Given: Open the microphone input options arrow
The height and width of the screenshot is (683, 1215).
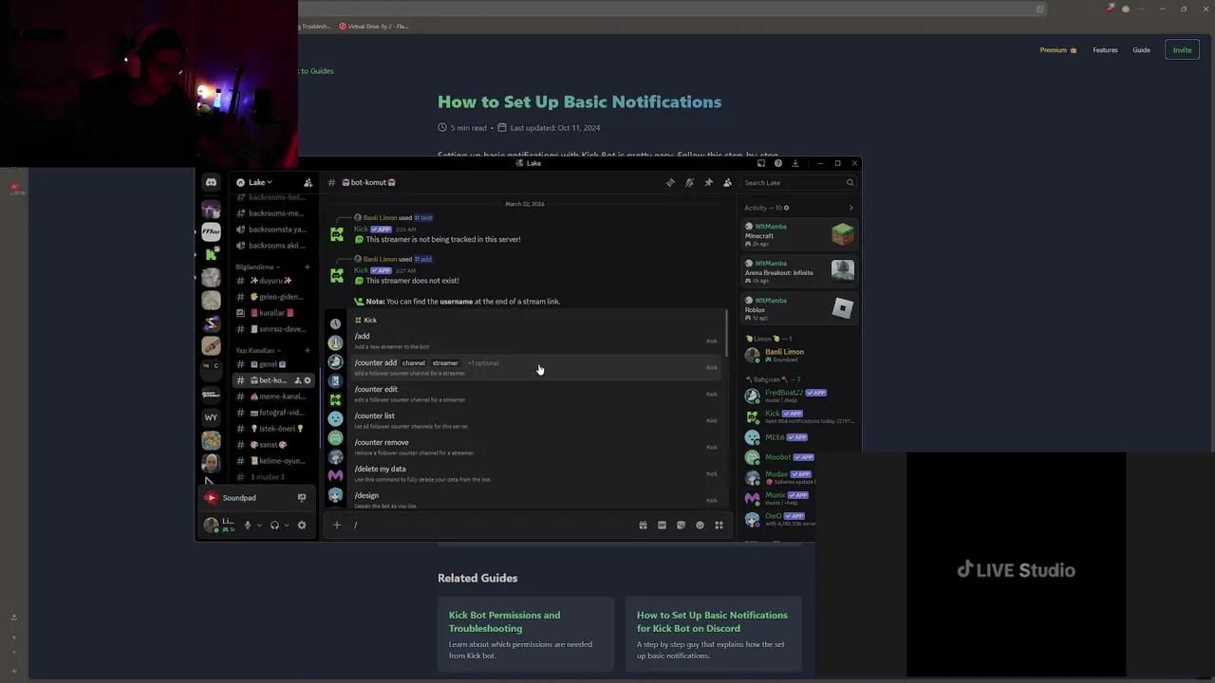Looking at the screenshot, I should (x=259, y=525).
